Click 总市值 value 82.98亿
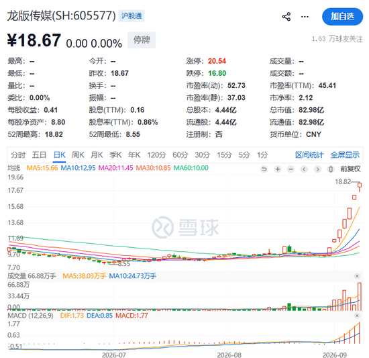Image resolution: width=369 pixels, height=358 pixels. [311, 110]
